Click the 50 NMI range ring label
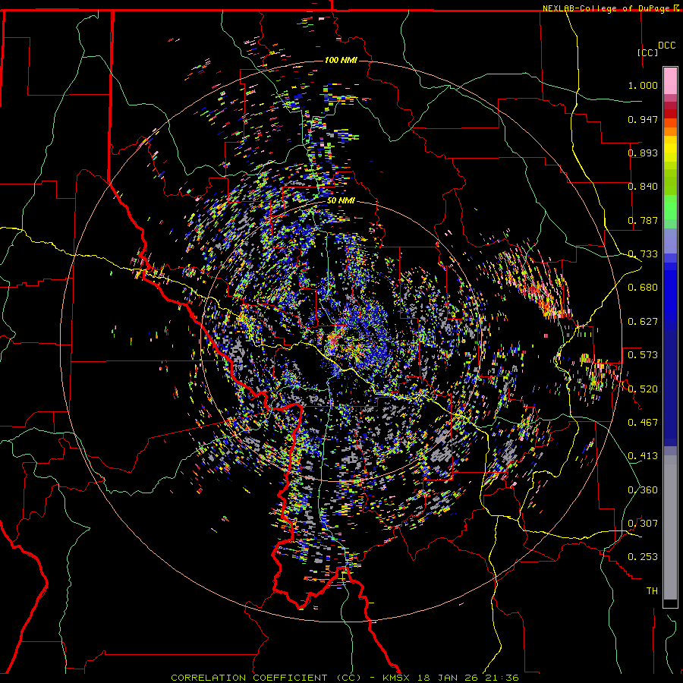The height and width of the screenshot is (683, 683). [341, 200]
